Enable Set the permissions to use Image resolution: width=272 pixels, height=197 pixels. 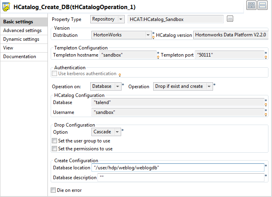tap(55, 149)
